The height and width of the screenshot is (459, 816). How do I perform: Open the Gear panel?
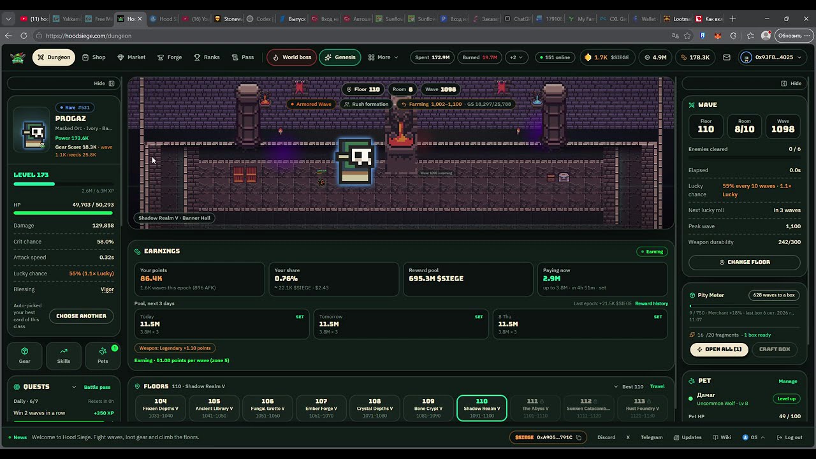pos(24,356)
